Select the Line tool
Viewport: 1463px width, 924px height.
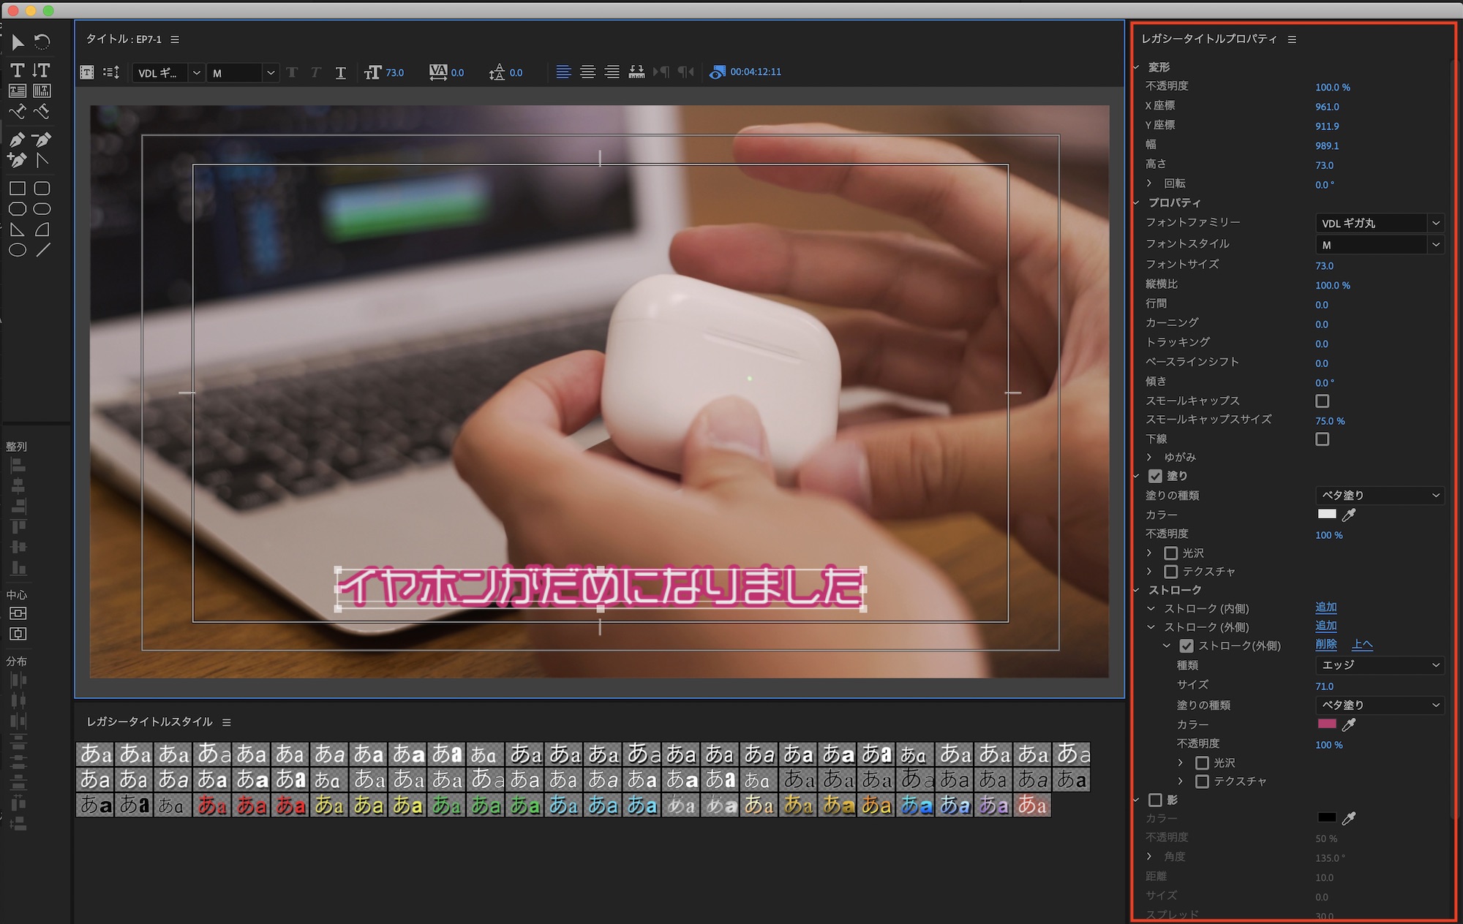43,250
